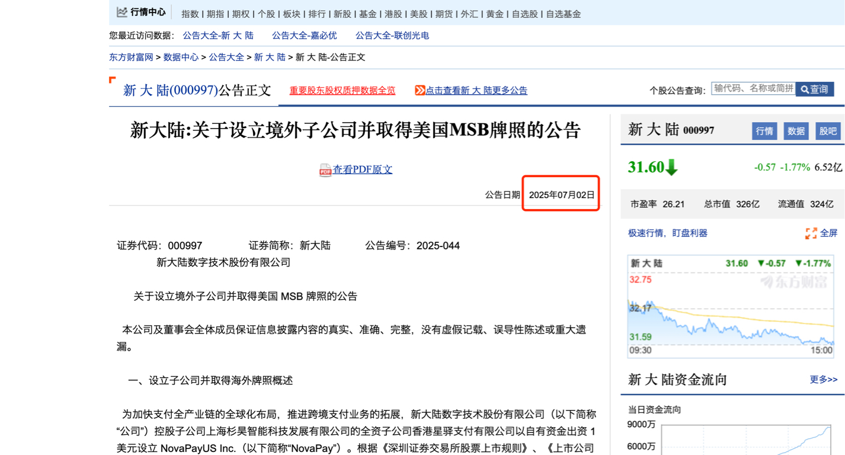Image resolution: width=845 pixels, height=455 pixels.
Task: Click the 新大陆 breadcrumb link
Action: (x=270, y=57)
